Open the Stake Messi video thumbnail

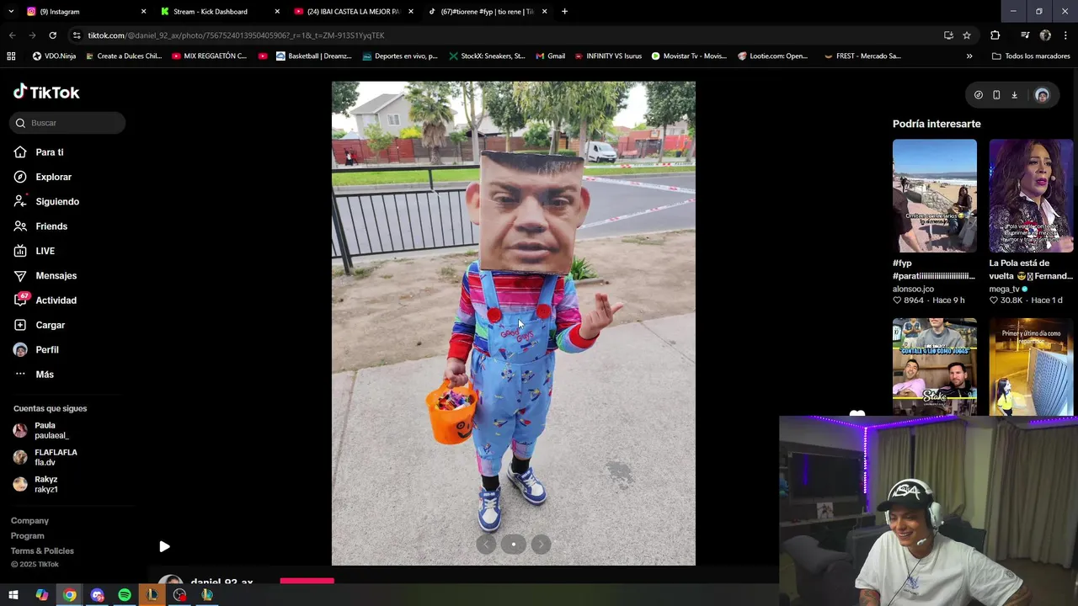coord(935,367)
